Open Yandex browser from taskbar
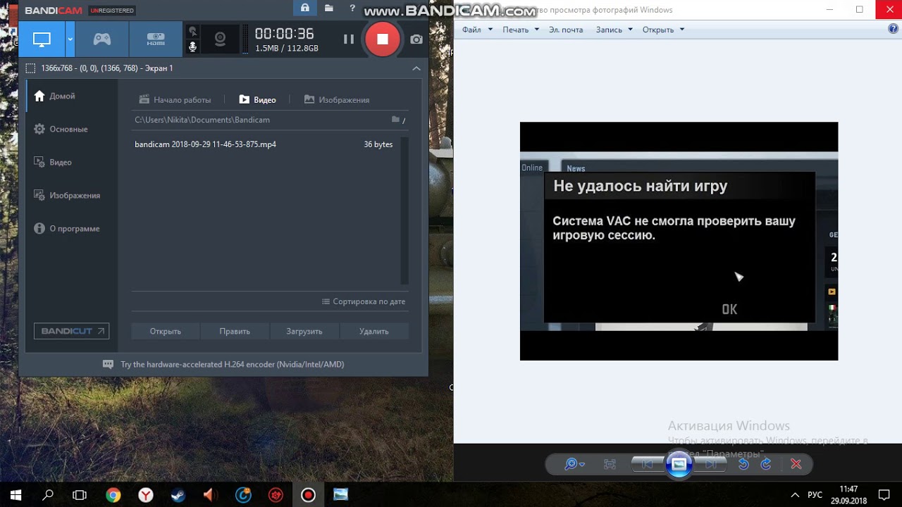The width and height of the screenshot is (902, 507). point(145,495)
